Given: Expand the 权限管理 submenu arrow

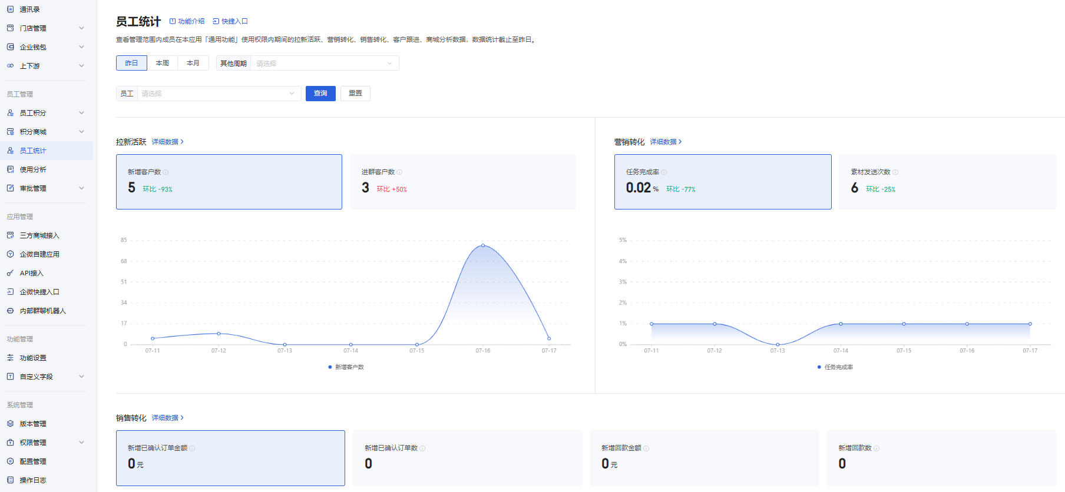Looking at the screenshot, I should coord(82,443).
